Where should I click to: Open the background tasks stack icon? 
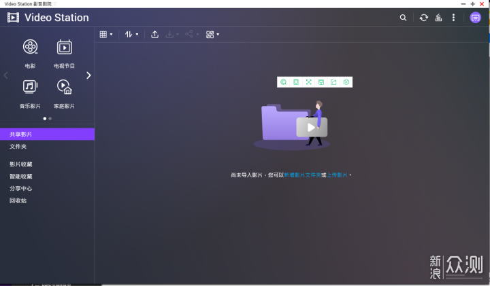438,18
